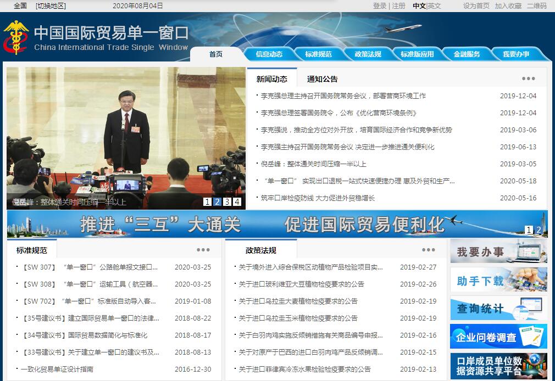Open the 二维码 QR code link

click(x=536, y=5)
